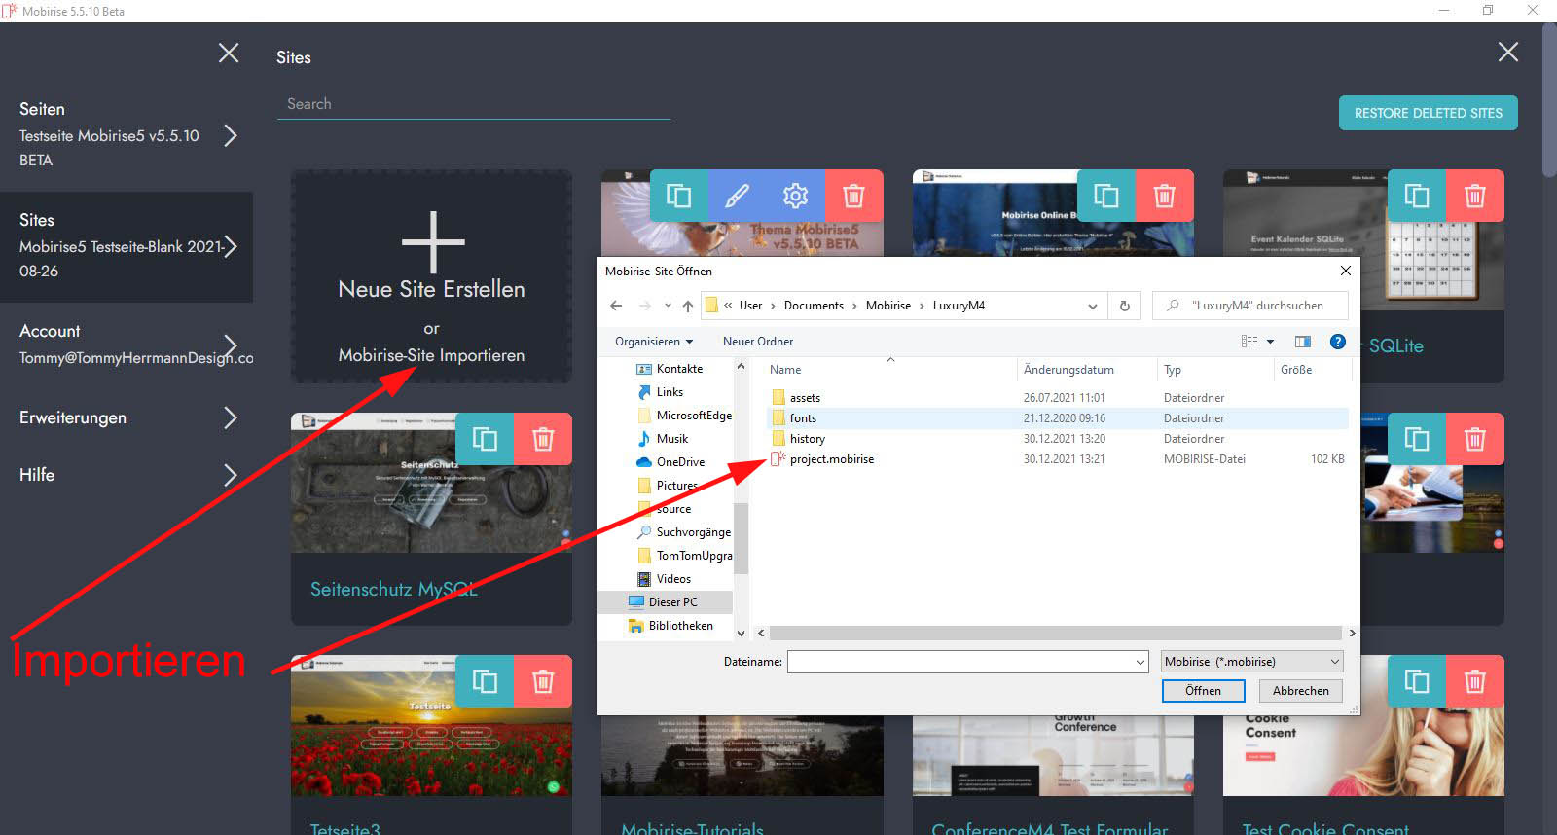Image resolution: width=1557 pixels, height=835 pixels.
Task: Open the file type filter dropdown
Action: click(1251, 662)
